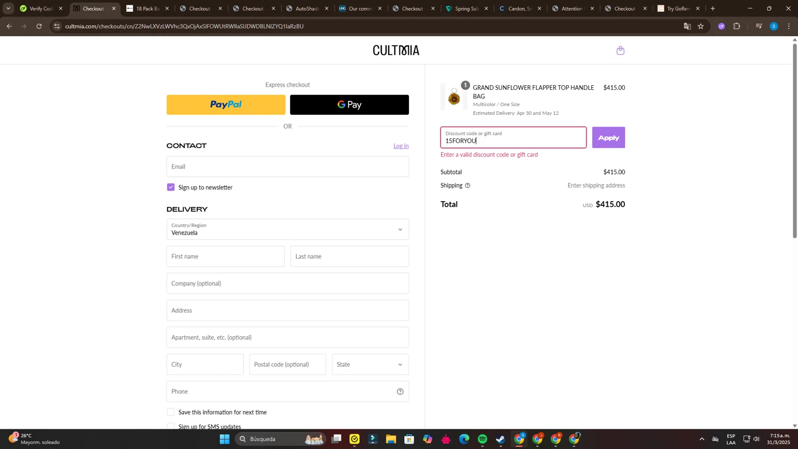
Task: Bookmark this page with the star icon
Action: 701,26
